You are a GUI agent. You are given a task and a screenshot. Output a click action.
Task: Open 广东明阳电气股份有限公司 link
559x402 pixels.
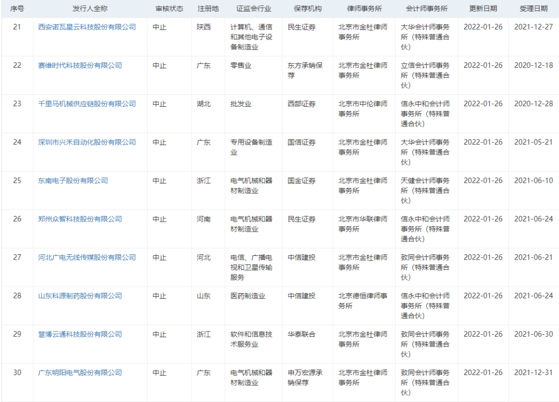coord(80,373)
